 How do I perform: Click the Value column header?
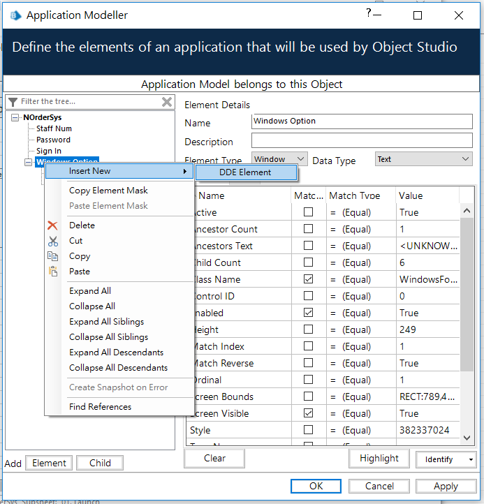click(x=427, y=195)
